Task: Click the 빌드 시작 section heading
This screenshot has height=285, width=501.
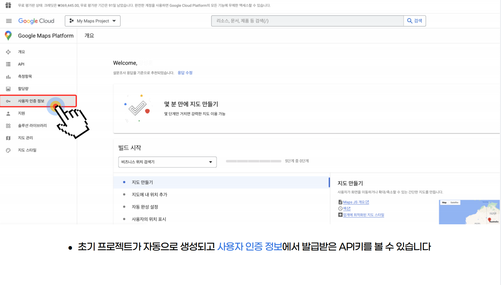Action: (130, 148)
